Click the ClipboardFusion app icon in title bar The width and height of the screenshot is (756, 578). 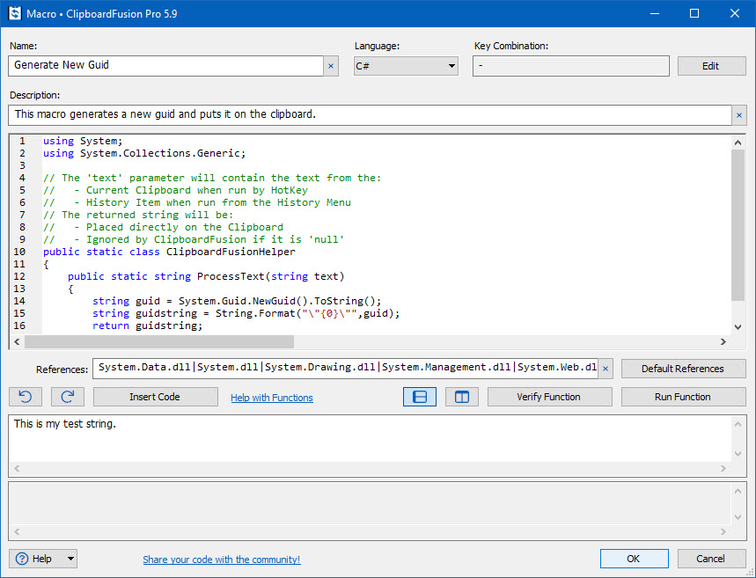(15, 13)
